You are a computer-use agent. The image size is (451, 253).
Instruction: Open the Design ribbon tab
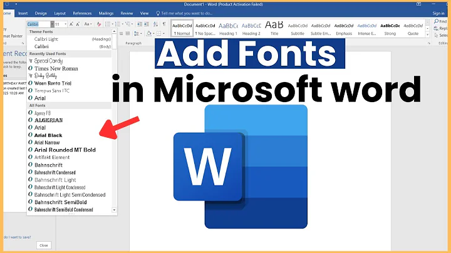[41, 13]
